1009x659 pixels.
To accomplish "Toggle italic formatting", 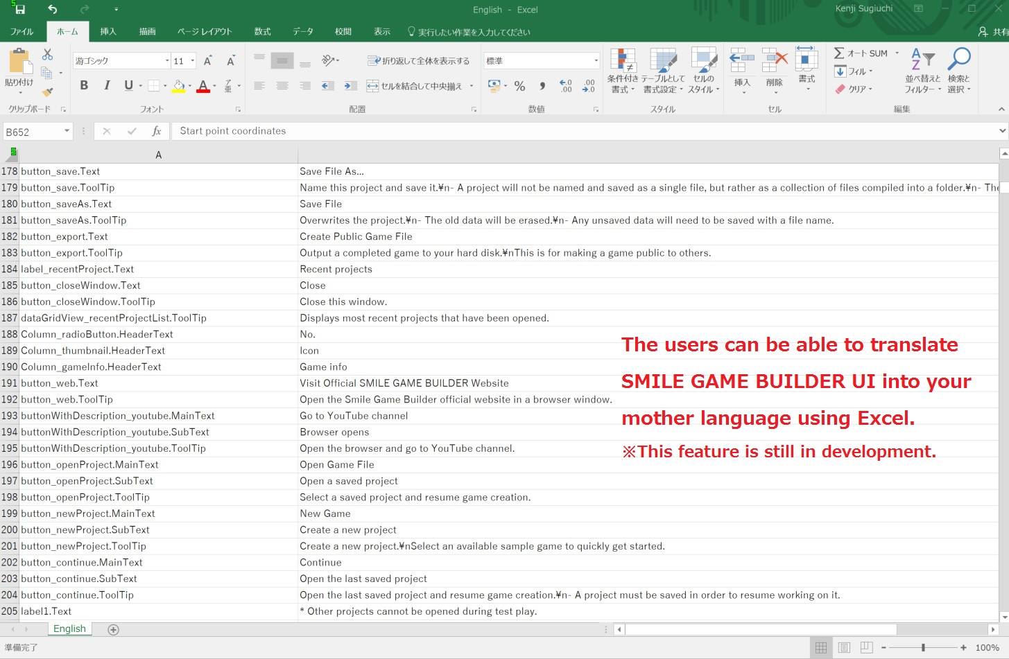I will [x=107, y=85].
